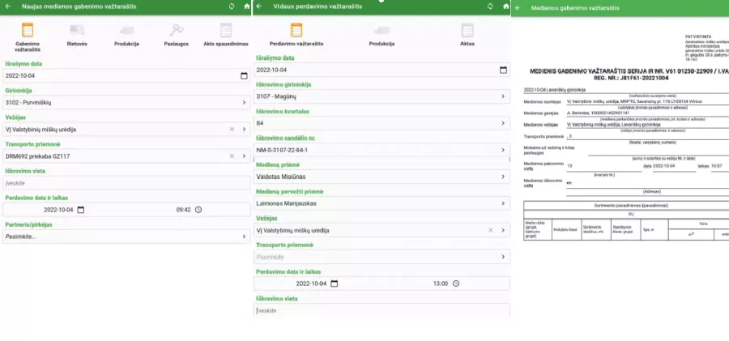Open calendar for left Išrašymo data

[244, 76]
